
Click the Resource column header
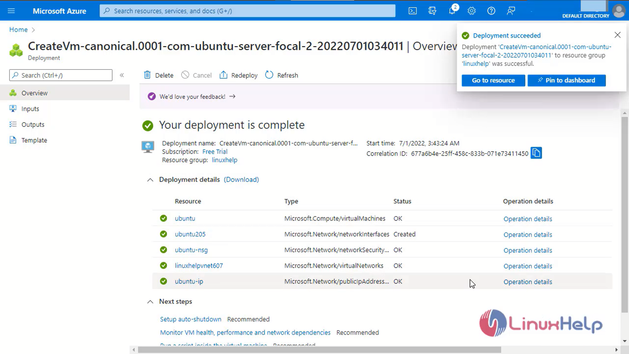[188, 201]
